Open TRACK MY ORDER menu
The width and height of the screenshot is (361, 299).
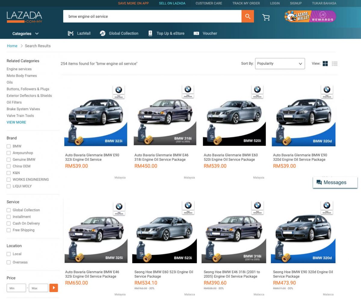coord(246,3)
